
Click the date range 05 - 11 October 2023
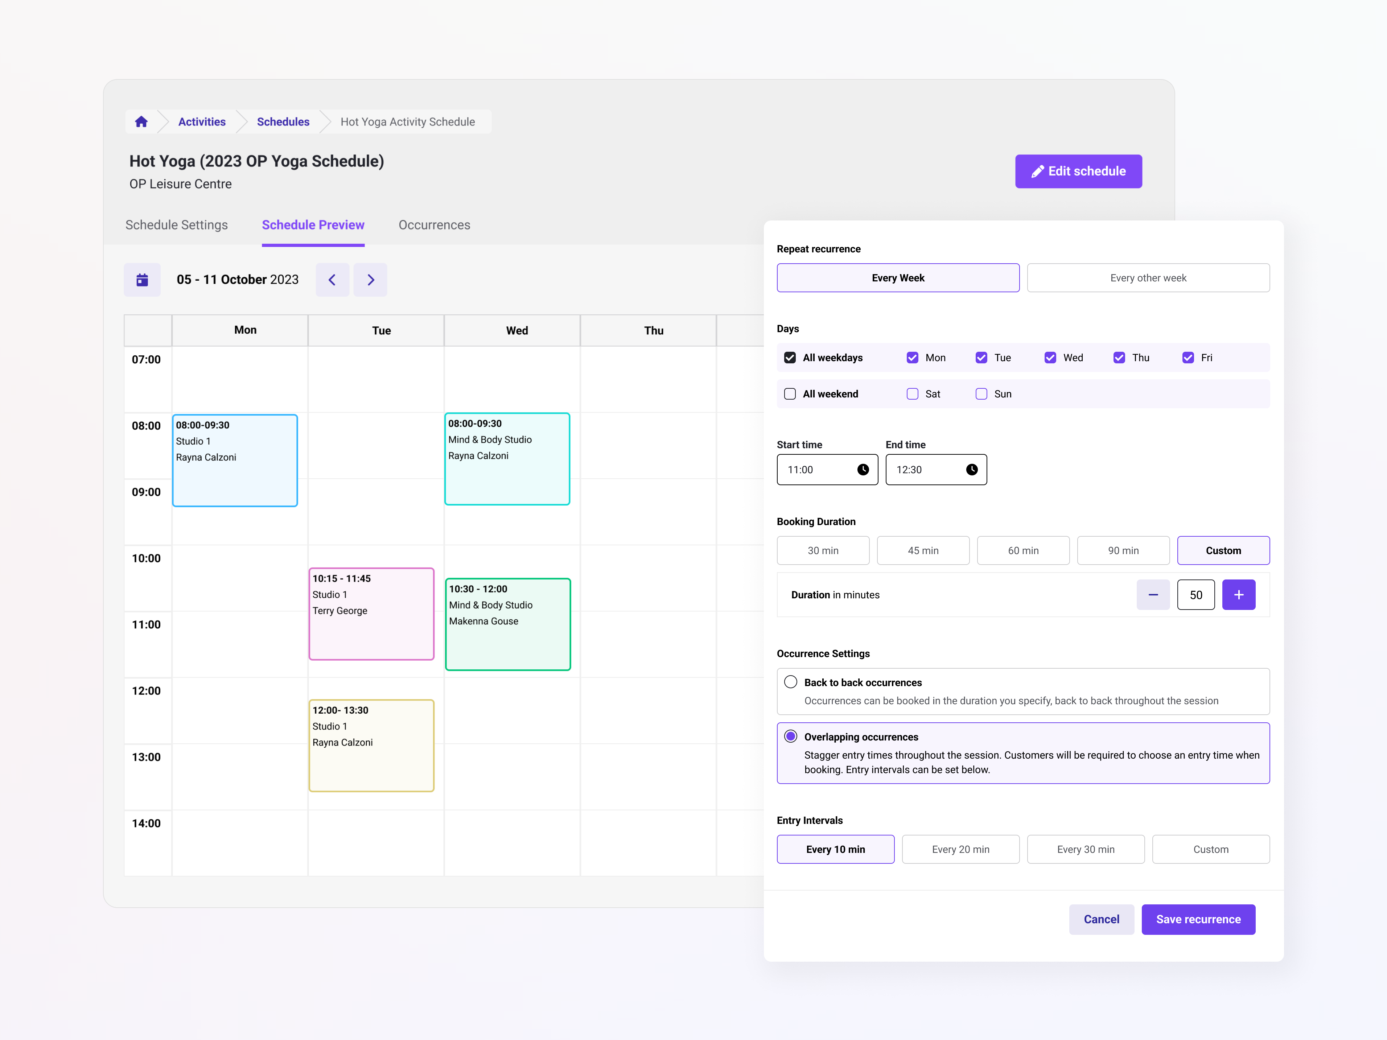coord(238,280)
